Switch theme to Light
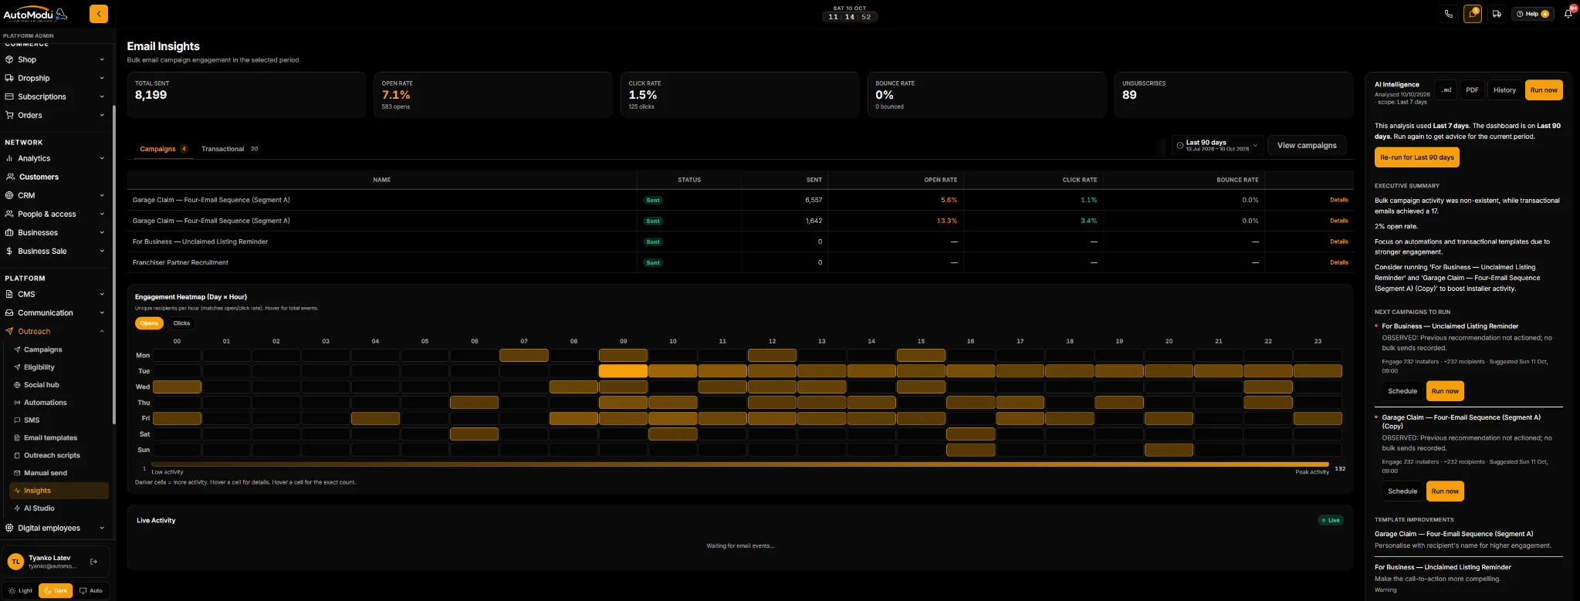 (x=21, y=591)
